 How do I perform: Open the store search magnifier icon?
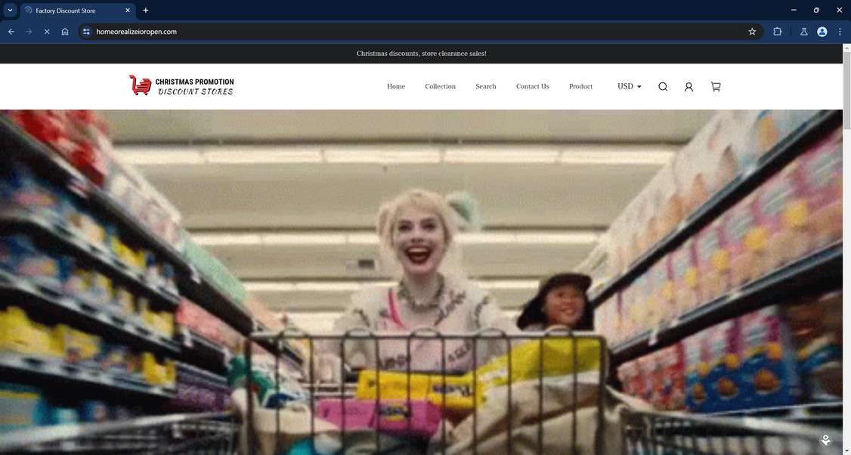(663, 87)
